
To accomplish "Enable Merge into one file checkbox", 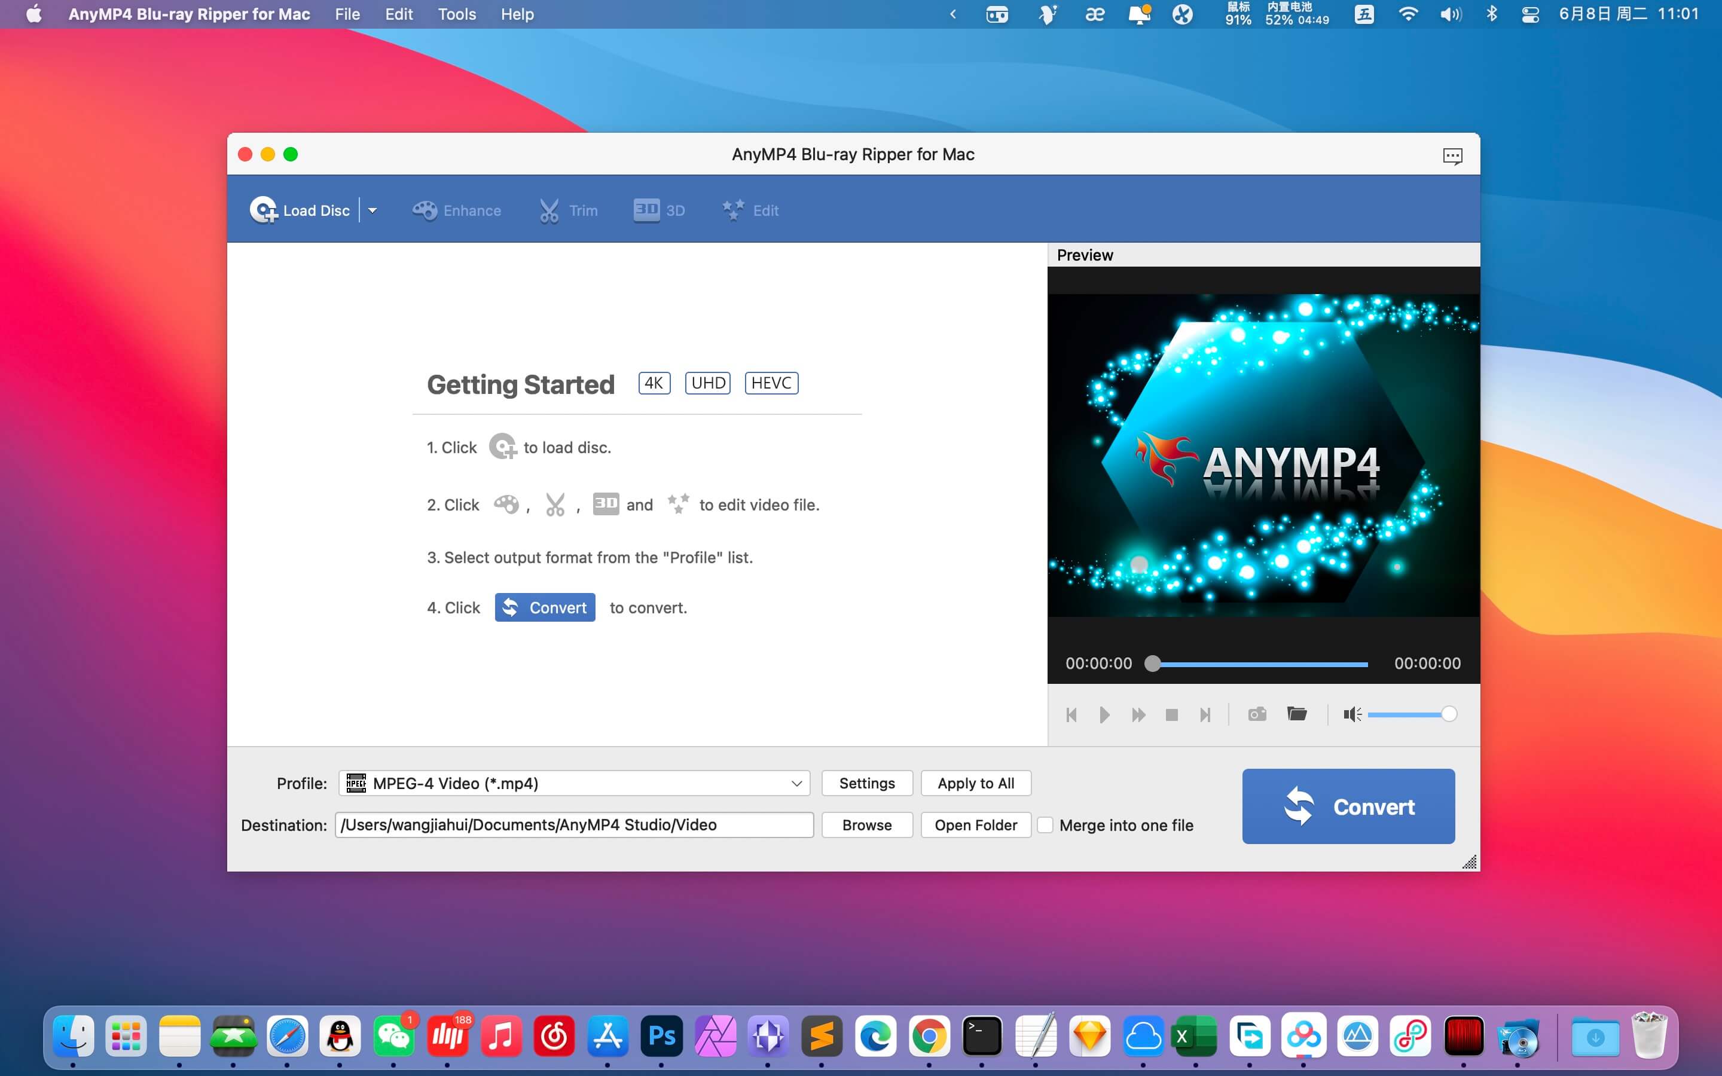I will click(x=1045, y=825).
